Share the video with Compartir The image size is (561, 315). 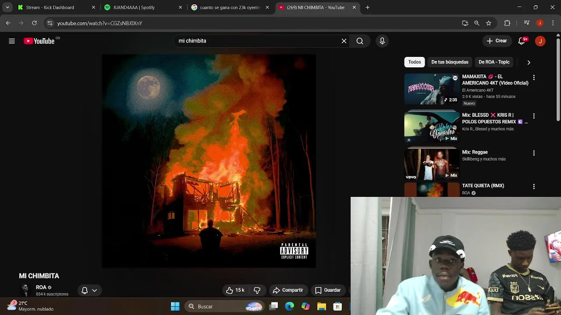point(288,290)
